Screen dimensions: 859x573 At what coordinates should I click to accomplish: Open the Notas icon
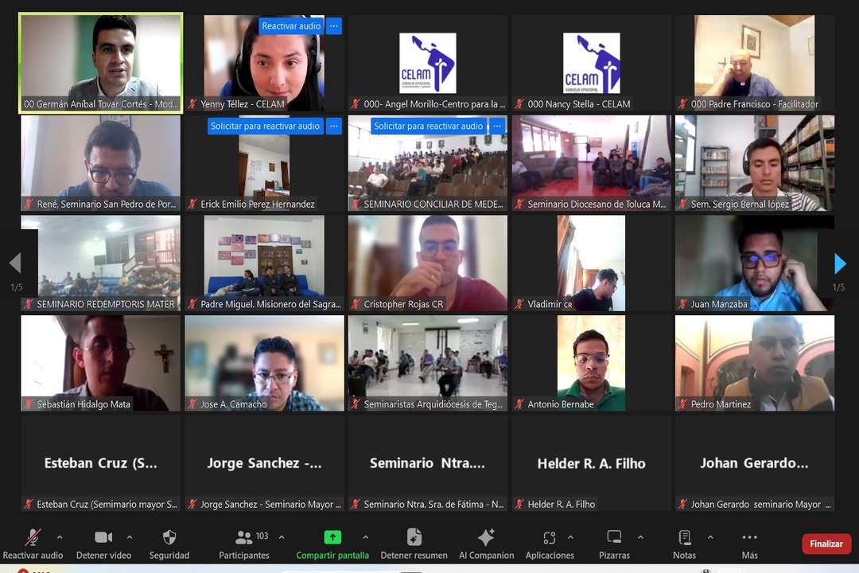[684, 538]
